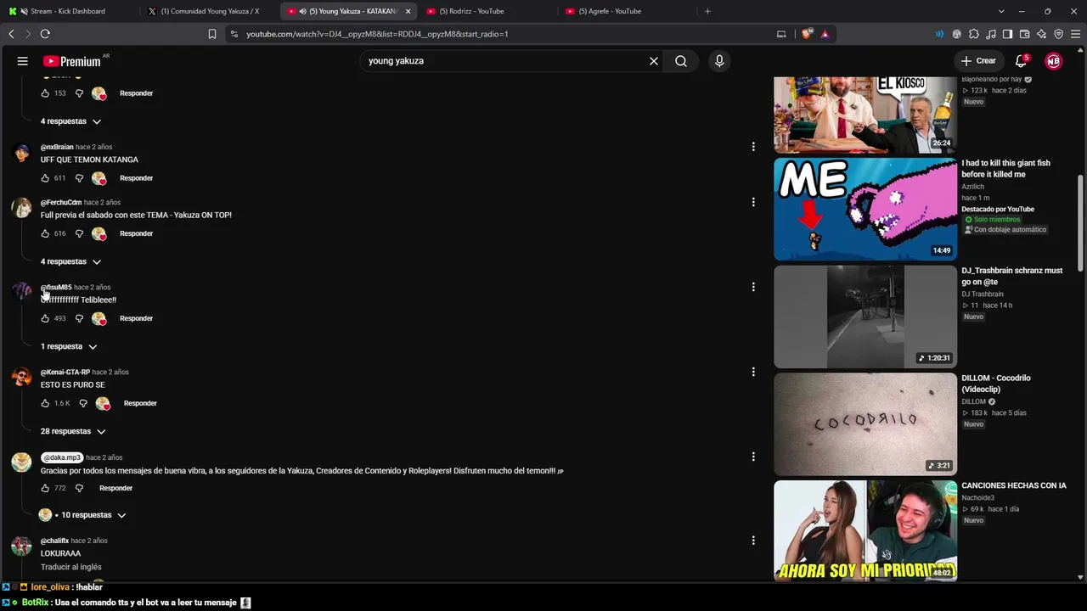This screenshot has height=611, width=1087.
Task: Open the Brave Wallet icon
Action: tap(1024, 34)
